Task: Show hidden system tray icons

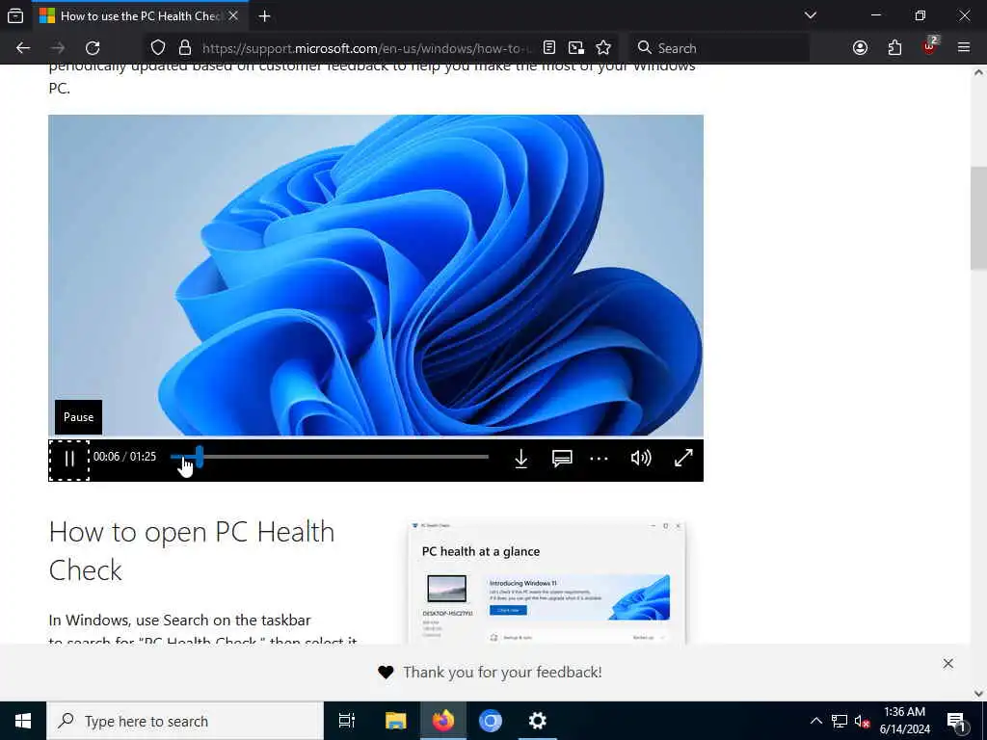Action: tap(815, 721)
